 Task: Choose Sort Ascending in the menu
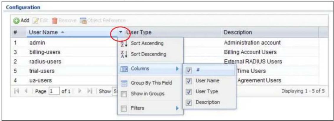point(150,43)
